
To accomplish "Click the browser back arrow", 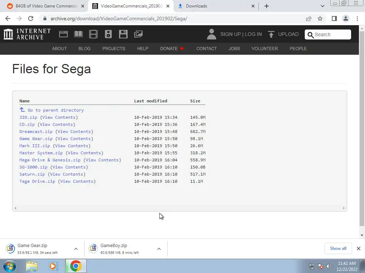I will pos(8,18).
